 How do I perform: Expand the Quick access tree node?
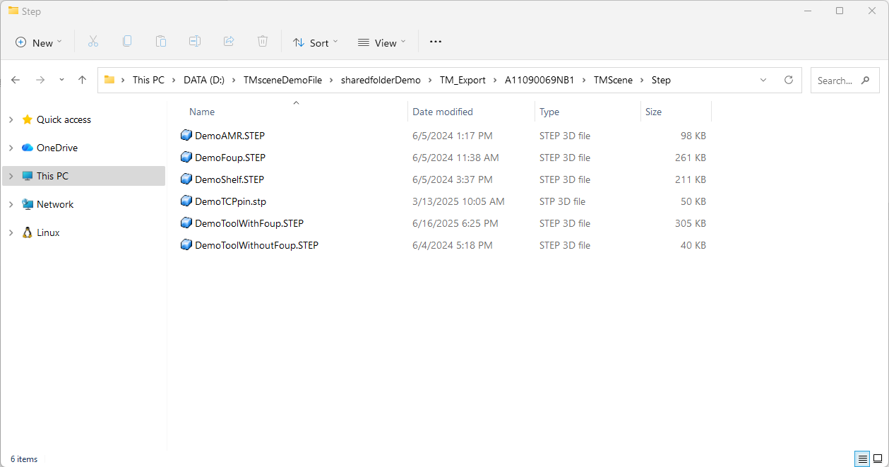coord(11,119)
